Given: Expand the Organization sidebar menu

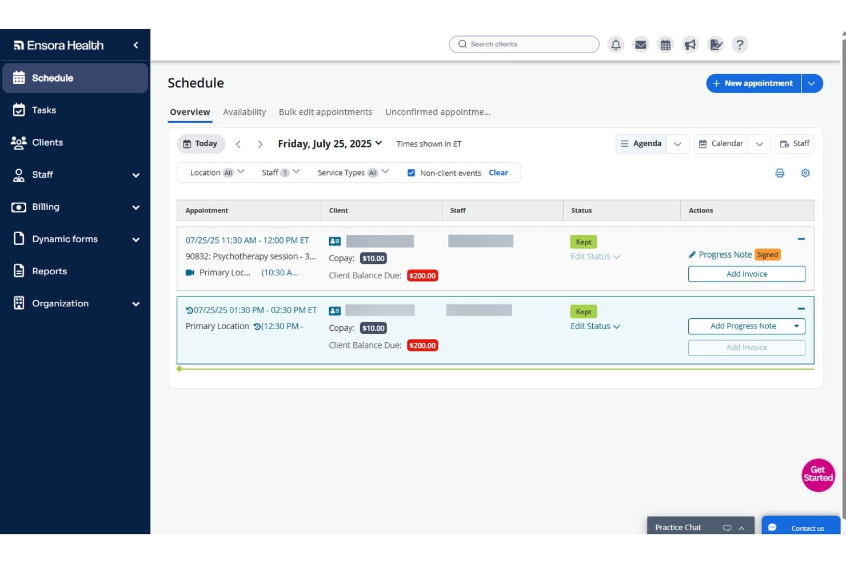Looking at the screenshot, I should pyautogui.click(x=136, y=304).
